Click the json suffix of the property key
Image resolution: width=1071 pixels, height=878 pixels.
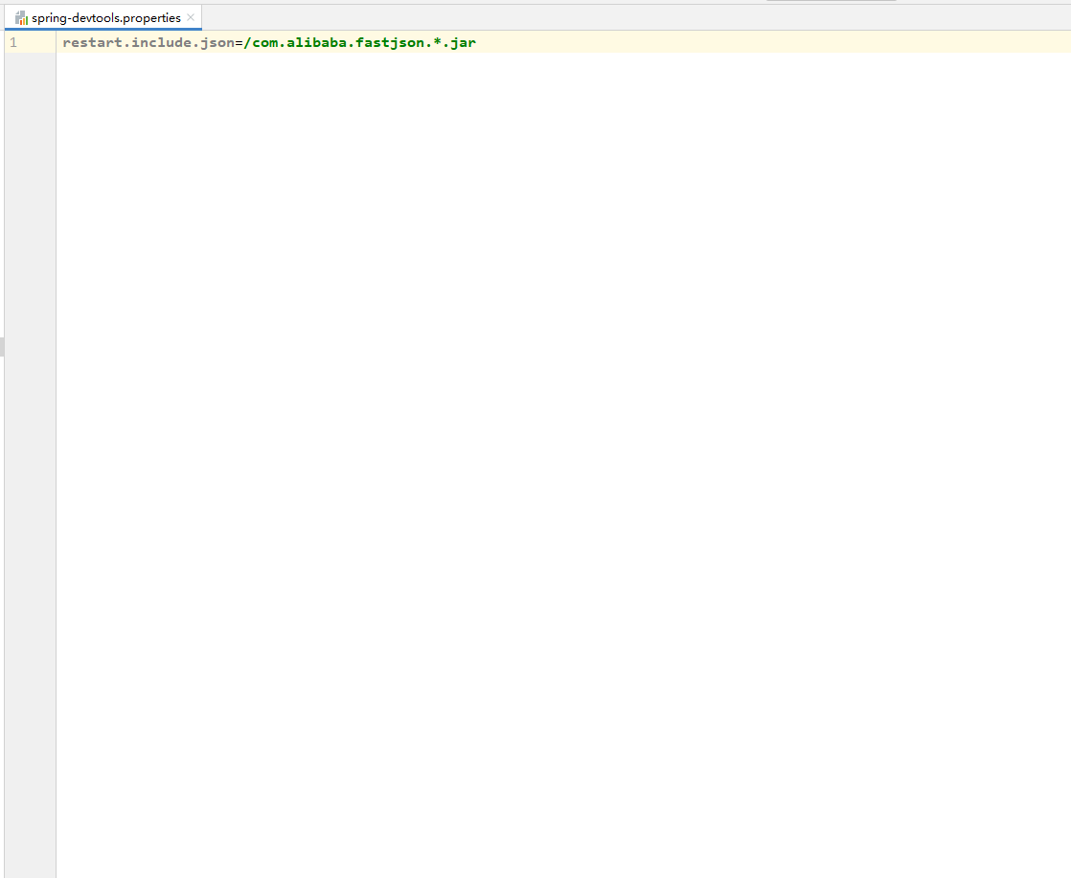pyautogui.click(x=218, y=42)
